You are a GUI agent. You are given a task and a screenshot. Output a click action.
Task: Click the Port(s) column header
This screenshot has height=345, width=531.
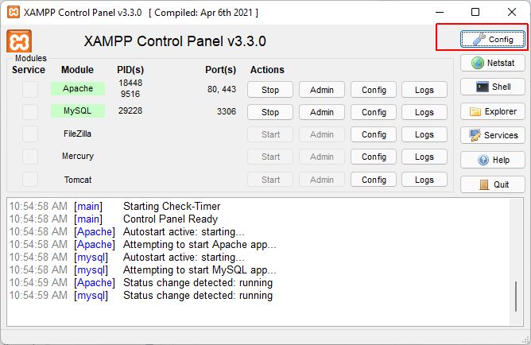pyautogui.click(x=220, y=70)
